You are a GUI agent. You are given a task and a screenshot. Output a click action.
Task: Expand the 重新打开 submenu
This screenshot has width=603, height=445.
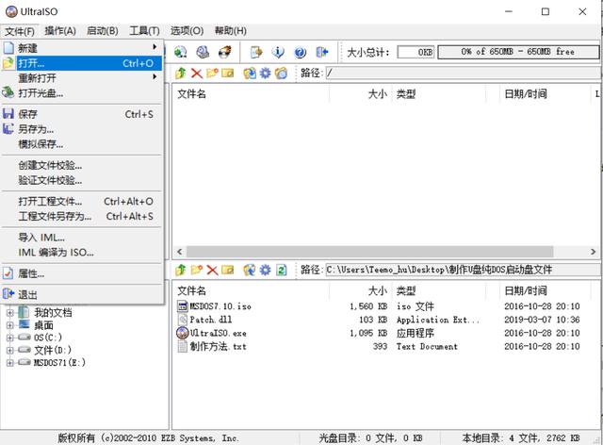(x=82, y=78)
